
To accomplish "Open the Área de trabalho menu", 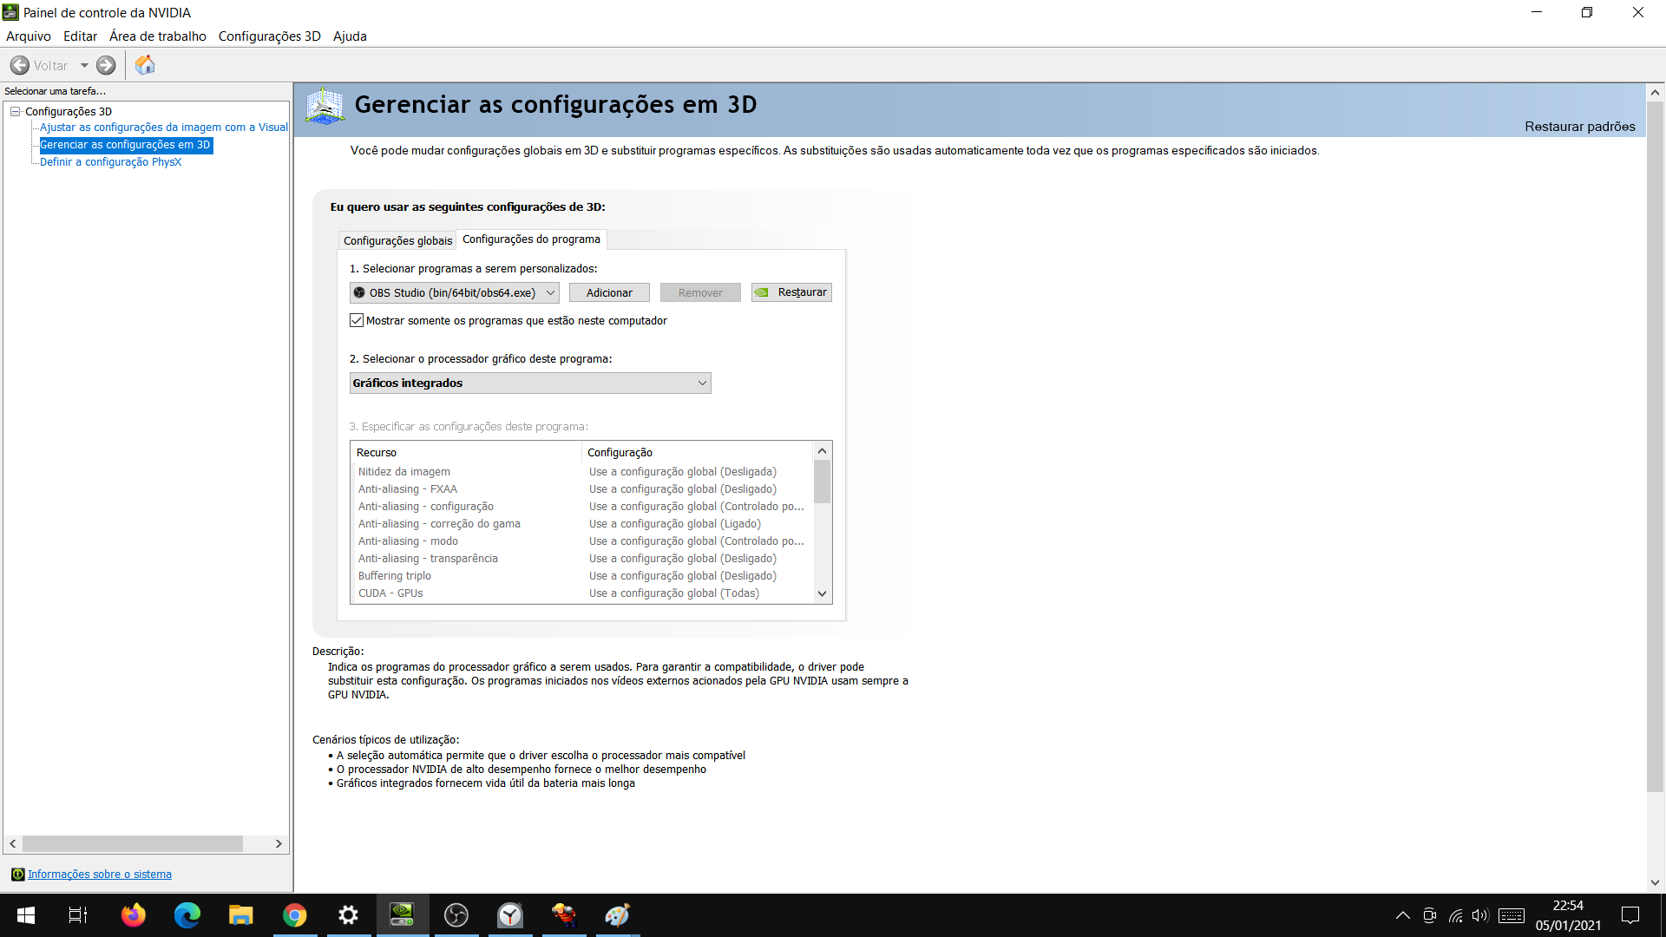I will (158, 36).
